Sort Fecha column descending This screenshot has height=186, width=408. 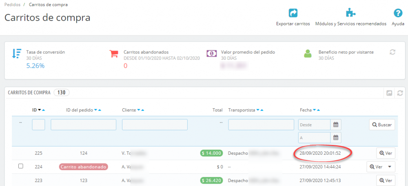click(x=315, y=110)
